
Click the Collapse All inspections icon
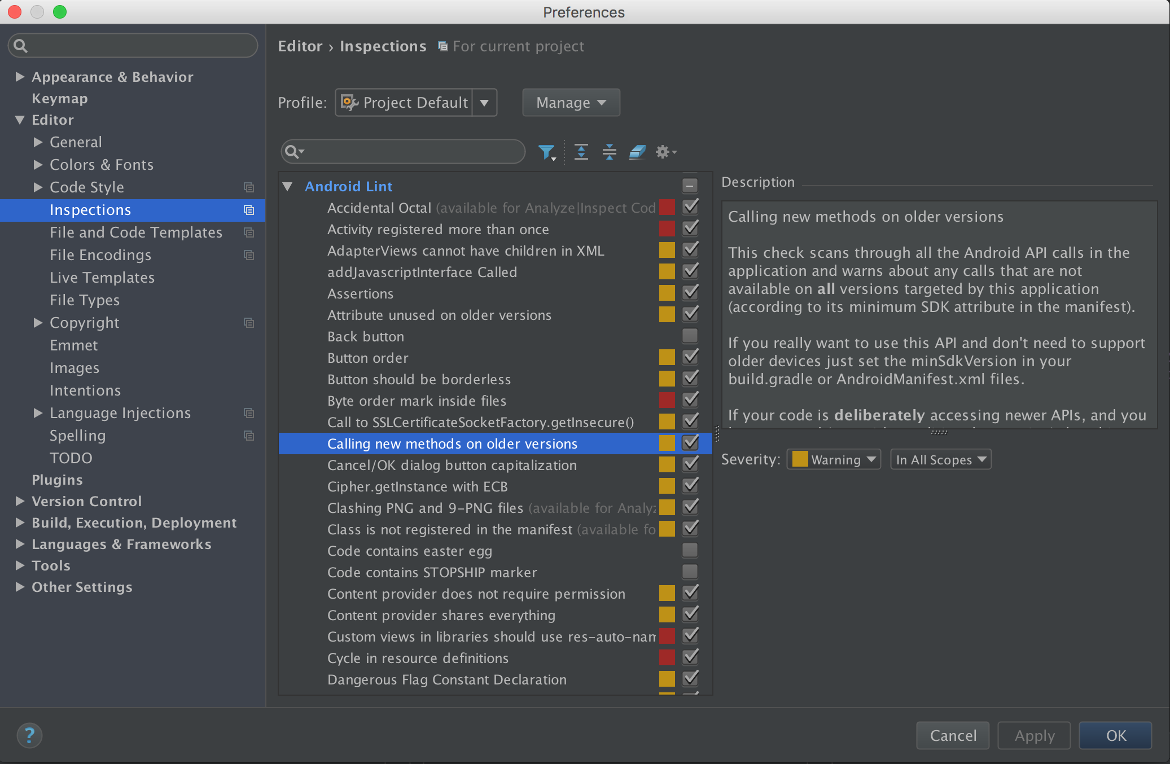pos(609,152)
